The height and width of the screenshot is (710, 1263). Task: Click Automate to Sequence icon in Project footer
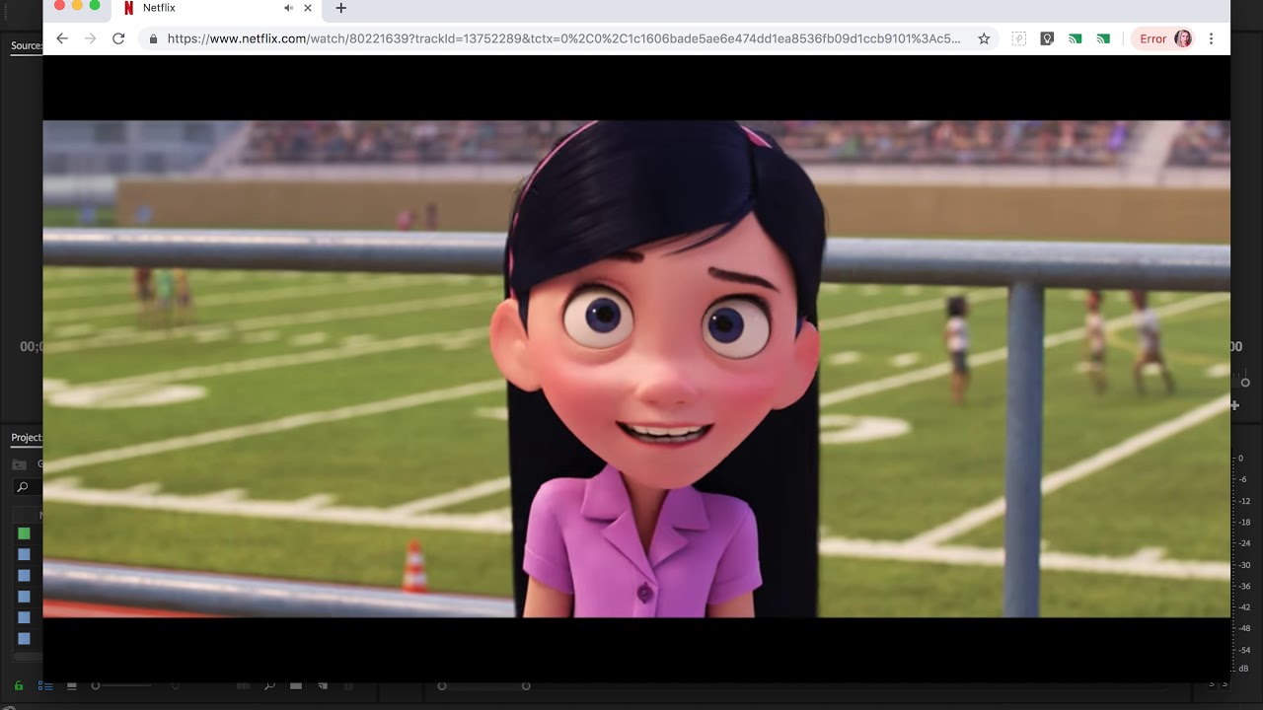coord(243,685)
